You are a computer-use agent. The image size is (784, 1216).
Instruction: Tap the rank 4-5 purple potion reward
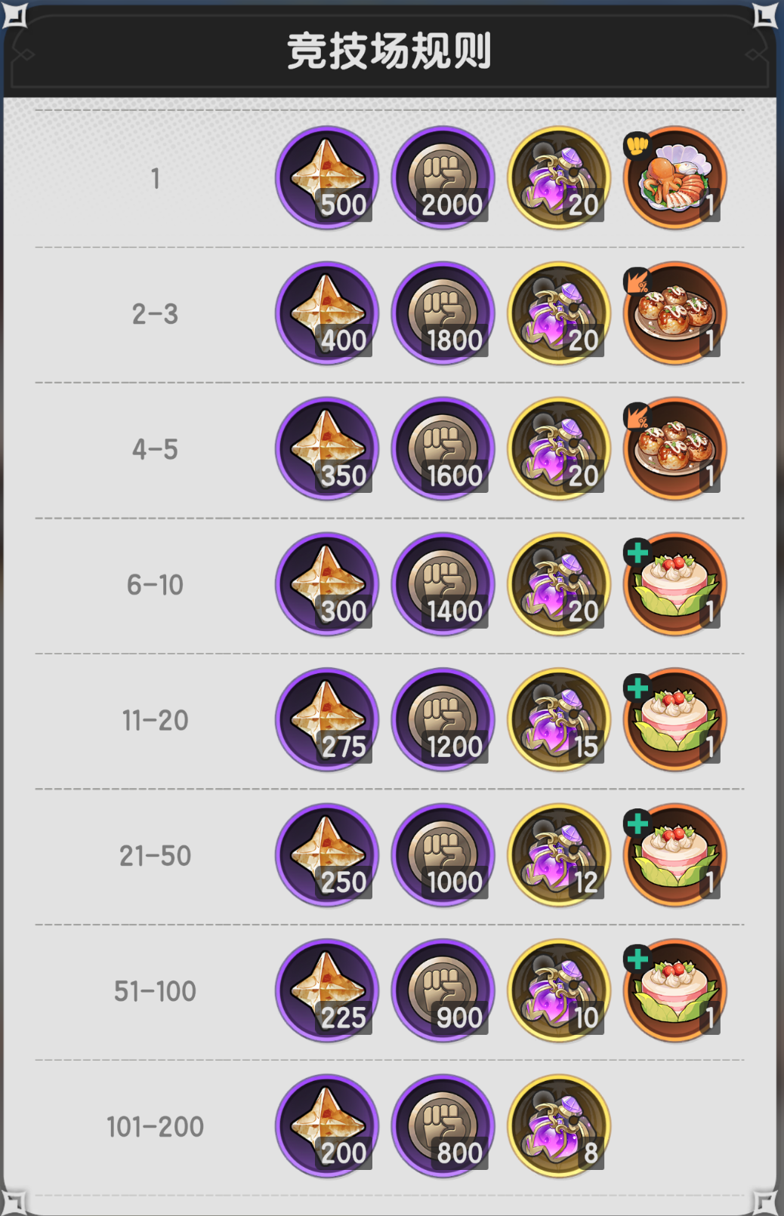559,449
